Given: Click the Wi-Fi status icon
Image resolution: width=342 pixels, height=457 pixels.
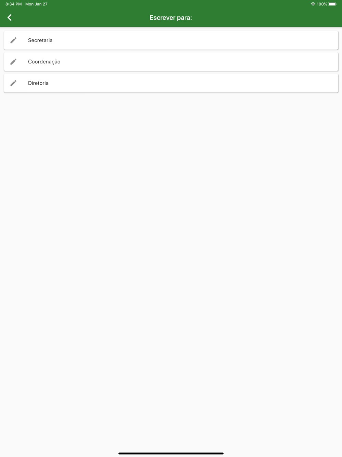Looking at the screenshot, I should coord(313,4).
